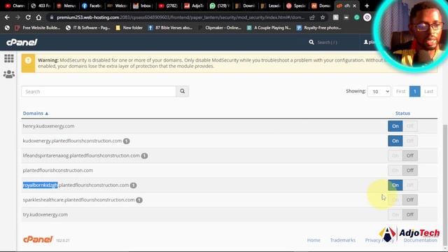Viewport: 448px width, 252px height.
Task: Open the Home footer link
Action: (314, 240)
